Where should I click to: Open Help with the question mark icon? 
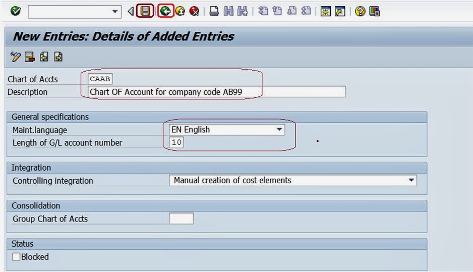click(360, 12)
